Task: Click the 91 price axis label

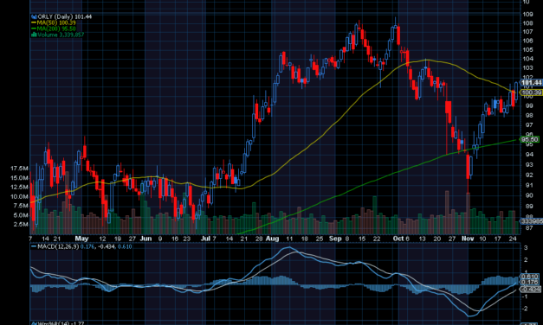Action: click(529, 185)
